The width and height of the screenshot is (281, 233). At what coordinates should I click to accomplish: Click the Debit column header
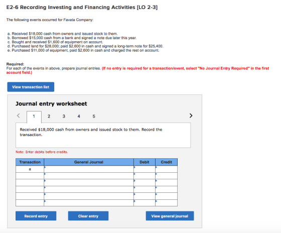(x=145, y=162)
